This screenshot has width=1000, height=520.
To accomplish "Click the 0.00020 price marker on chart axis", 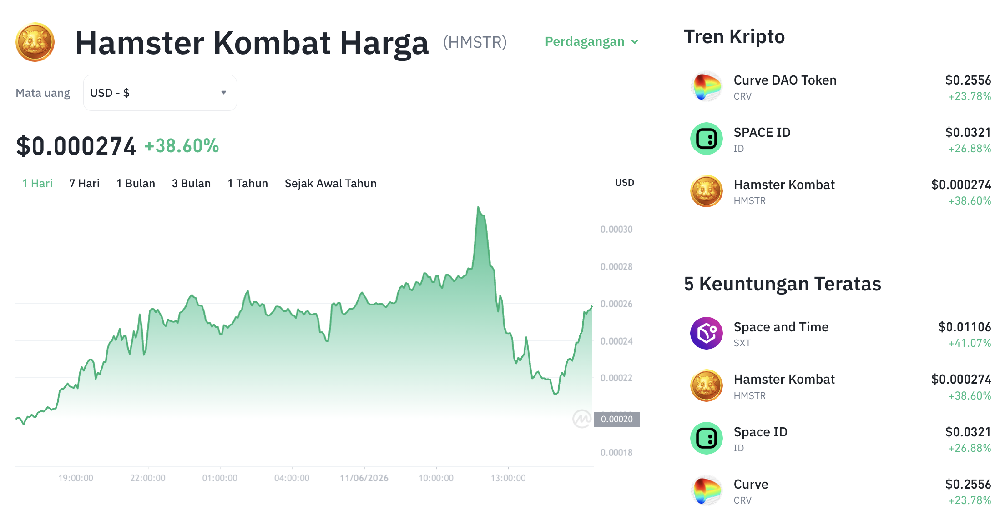I will 616,419.
